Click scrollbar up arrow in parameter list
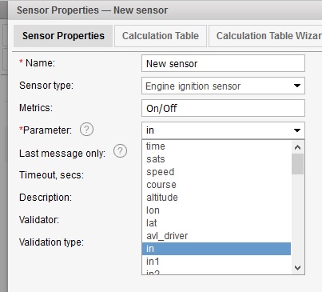The width and height of the screenshot is (322, 292). coord(297,147)
